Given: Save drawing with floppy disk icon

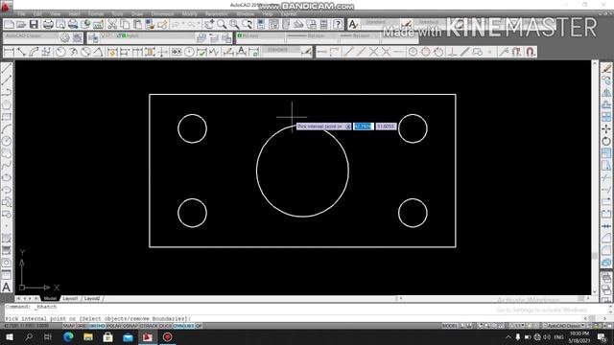Looking at the screenshot, I should 34,25.
